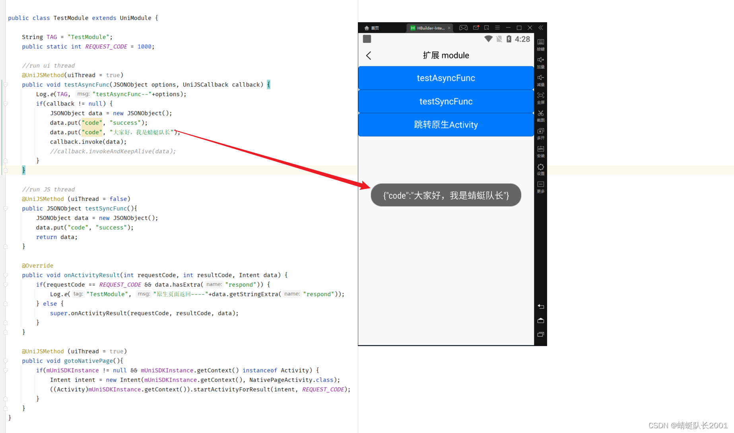Open the emulator hamburger menu
The height and width of the screenshot is (433, 734).
point(497,28)
